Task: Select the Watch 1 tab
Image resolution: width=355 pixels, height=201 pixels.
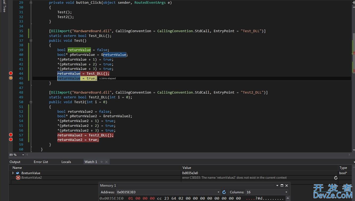Action: (91, 162)
